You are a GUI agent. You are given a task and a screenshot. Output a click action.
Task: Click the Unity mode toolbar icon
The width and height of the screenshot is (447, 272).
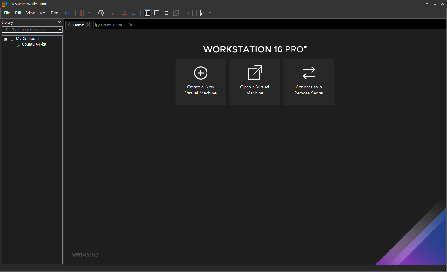click(x=176, y=13)
